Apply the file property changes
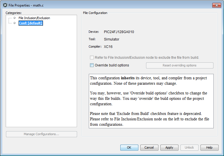The height and width of the screenshot is (156, 224). click(169, 147)
